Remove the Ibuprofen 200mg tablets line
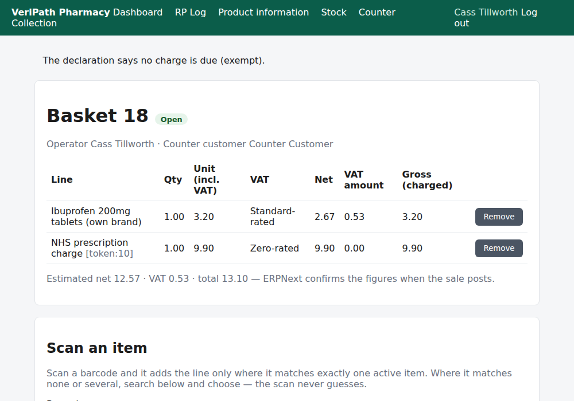The image size is (574, 401). [499, 217]
